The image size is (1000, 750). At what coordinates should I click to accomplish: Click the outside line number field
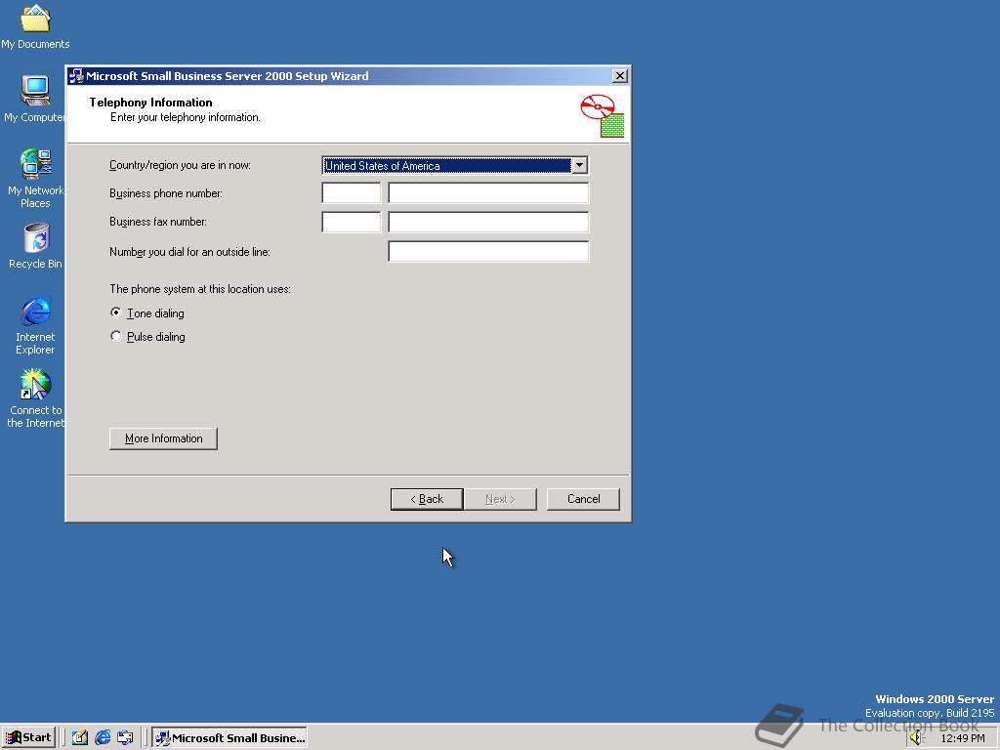(488, 251)
